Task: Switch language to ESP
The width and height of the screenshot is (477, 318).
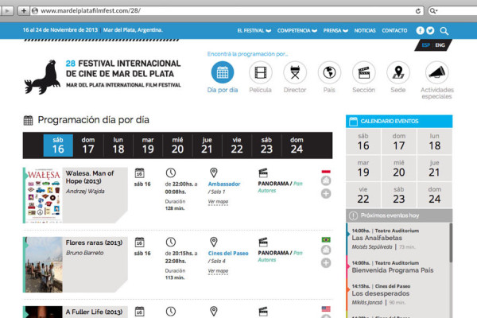Action: (425, 45)
